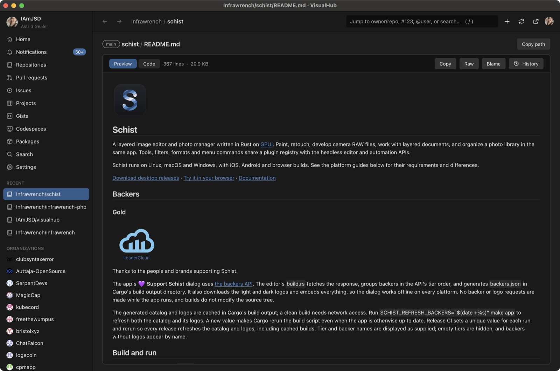The height and width of the screenshot is (371, 560).
Task: Open recent repo Infrawrench/infrawrench-php
Action: [46, 207]
